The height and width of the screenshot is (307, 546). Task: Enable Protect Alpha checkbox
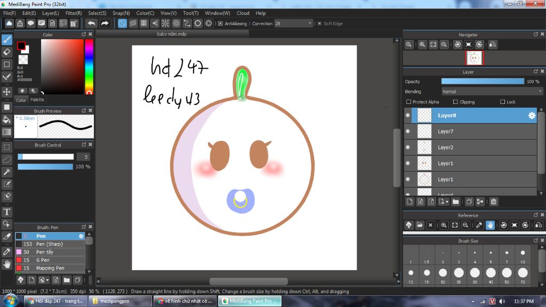408,102
